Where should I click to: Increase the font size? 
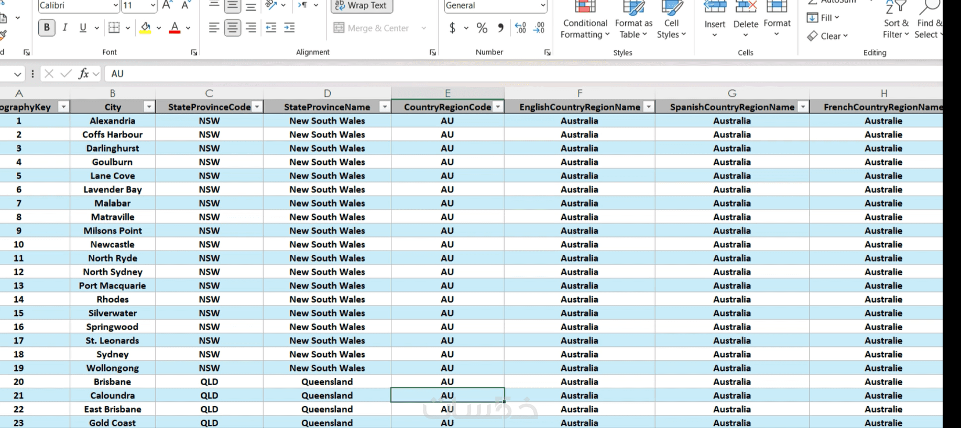tap(167, 6)
